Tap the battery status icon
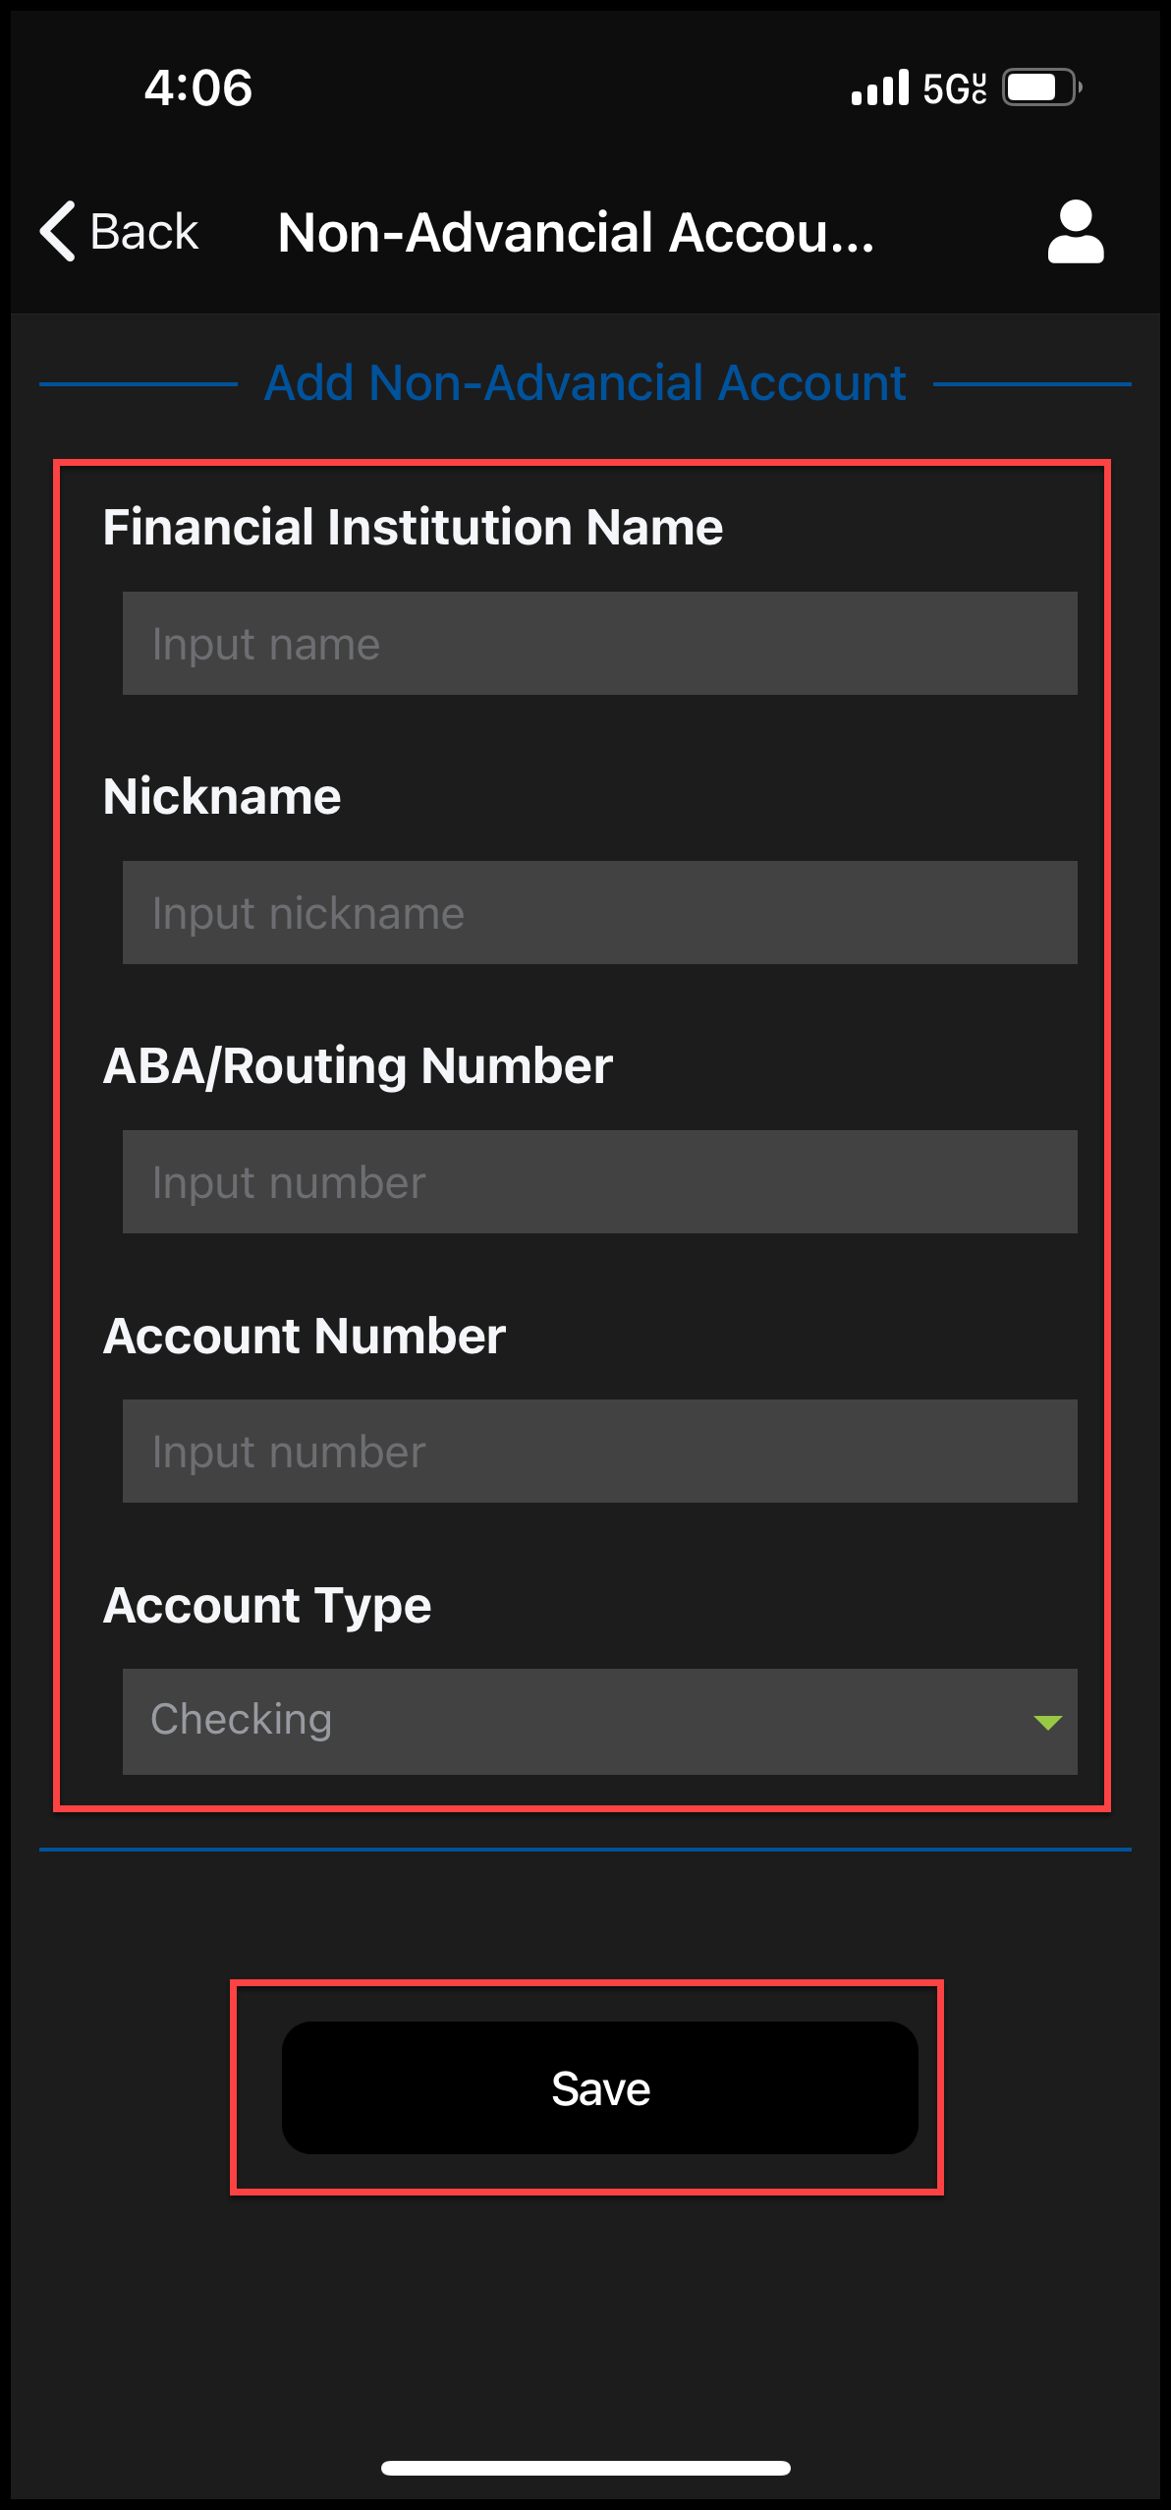 [x=1041, y=87]
